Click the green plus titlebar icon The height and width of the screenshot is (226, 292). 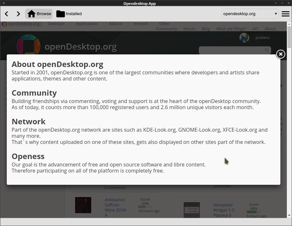pos(4,3)
